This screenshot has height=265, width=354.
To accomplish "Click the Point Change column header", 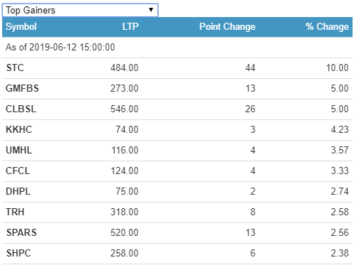I will click(227, 26).
